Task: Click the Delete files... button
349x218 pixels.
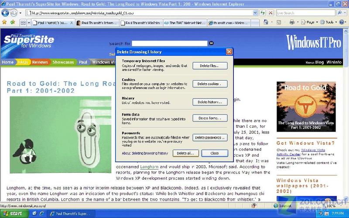Action: tap(210, 66)
